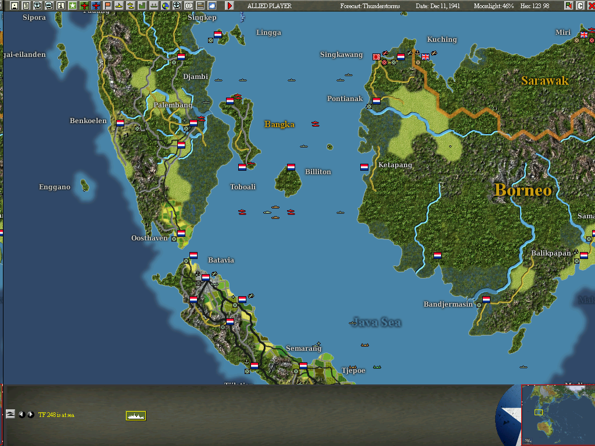The height and width of the screenshot is (446, 595).
Task: Select the Dutch flag at Balikpapan
Action: coord(584,256)
